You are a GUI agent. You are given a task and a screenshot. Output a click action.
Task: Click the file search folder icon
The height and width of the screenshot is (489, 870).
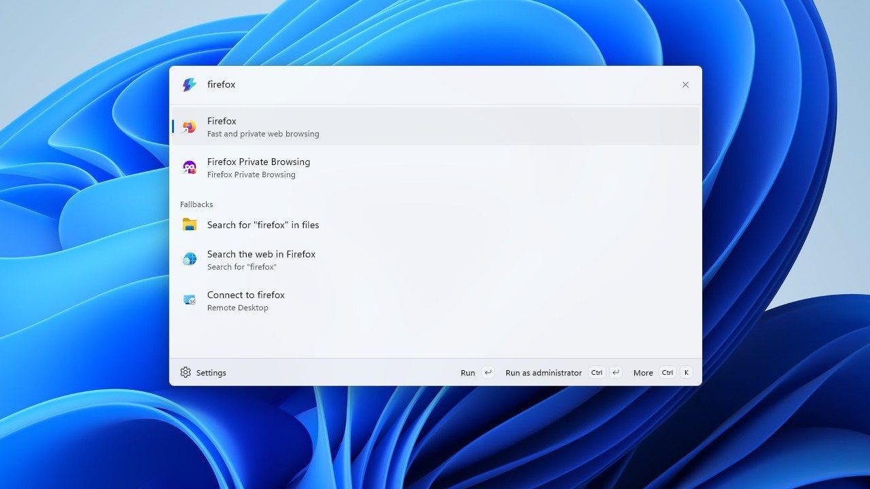point(189,225)
